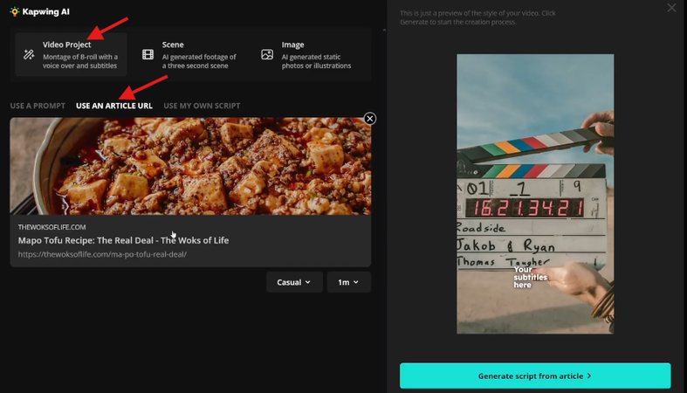Switch to the Use an Article URL tab
The image size is (687, 393).
coord(114,106)
